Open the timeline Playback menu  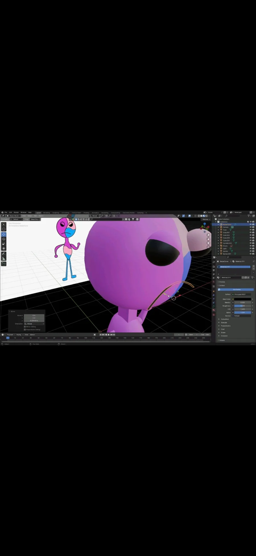[11, 335]
